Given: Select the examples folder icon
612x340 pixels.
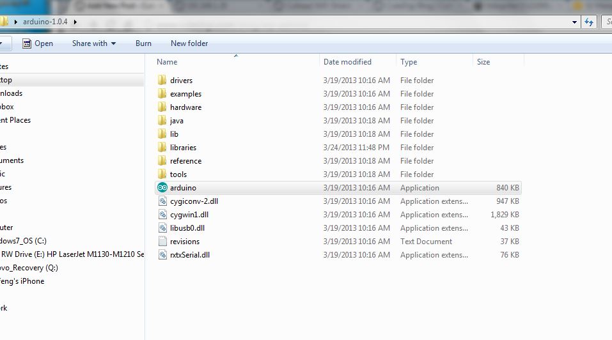Looking at the screenshot, I should pos(162,93).
